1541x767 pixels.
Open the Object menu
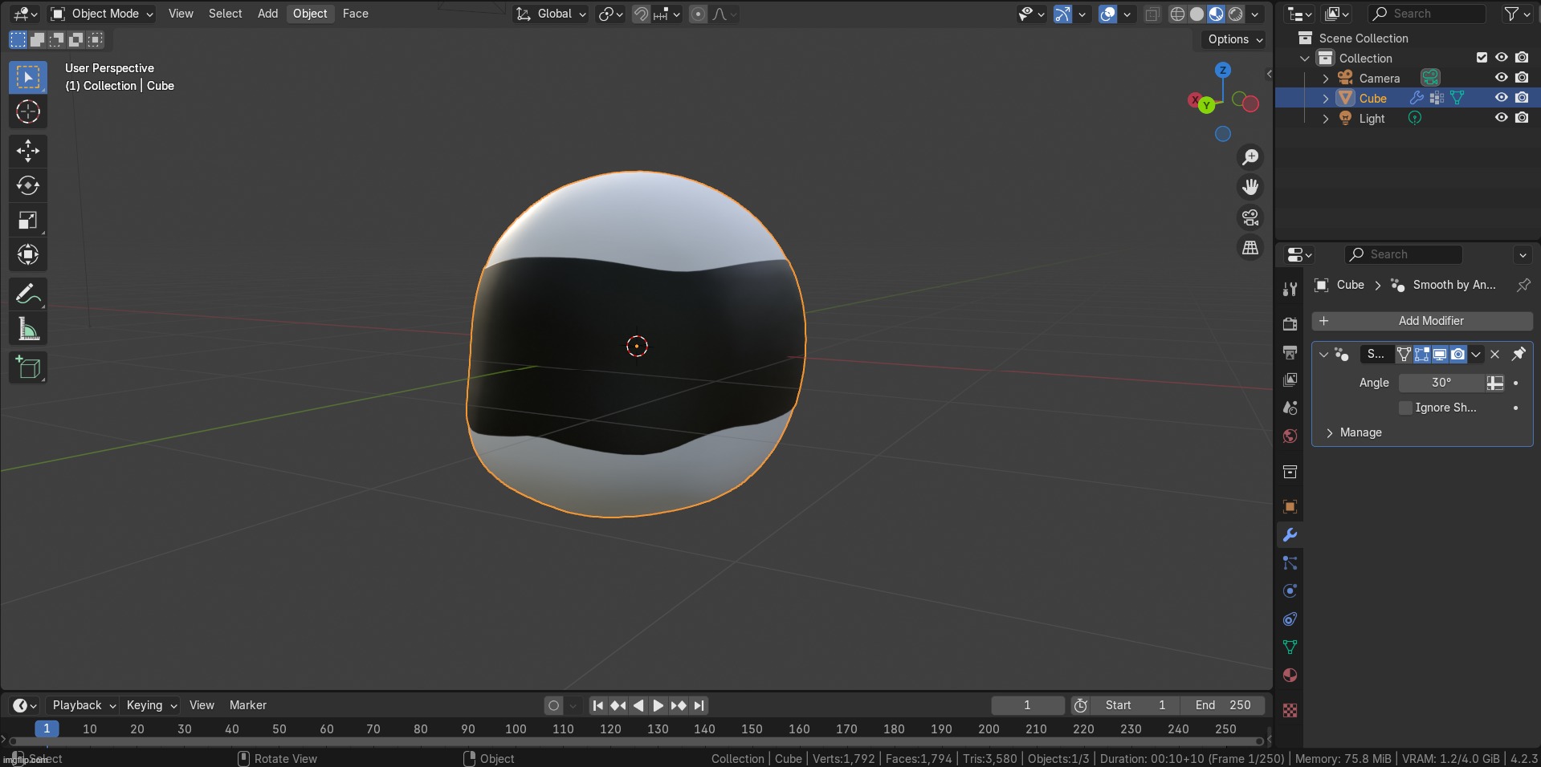(x=310, y=14)
